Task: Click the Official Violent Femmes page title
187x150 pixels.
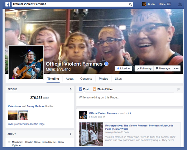Action: tap(74, 64)
